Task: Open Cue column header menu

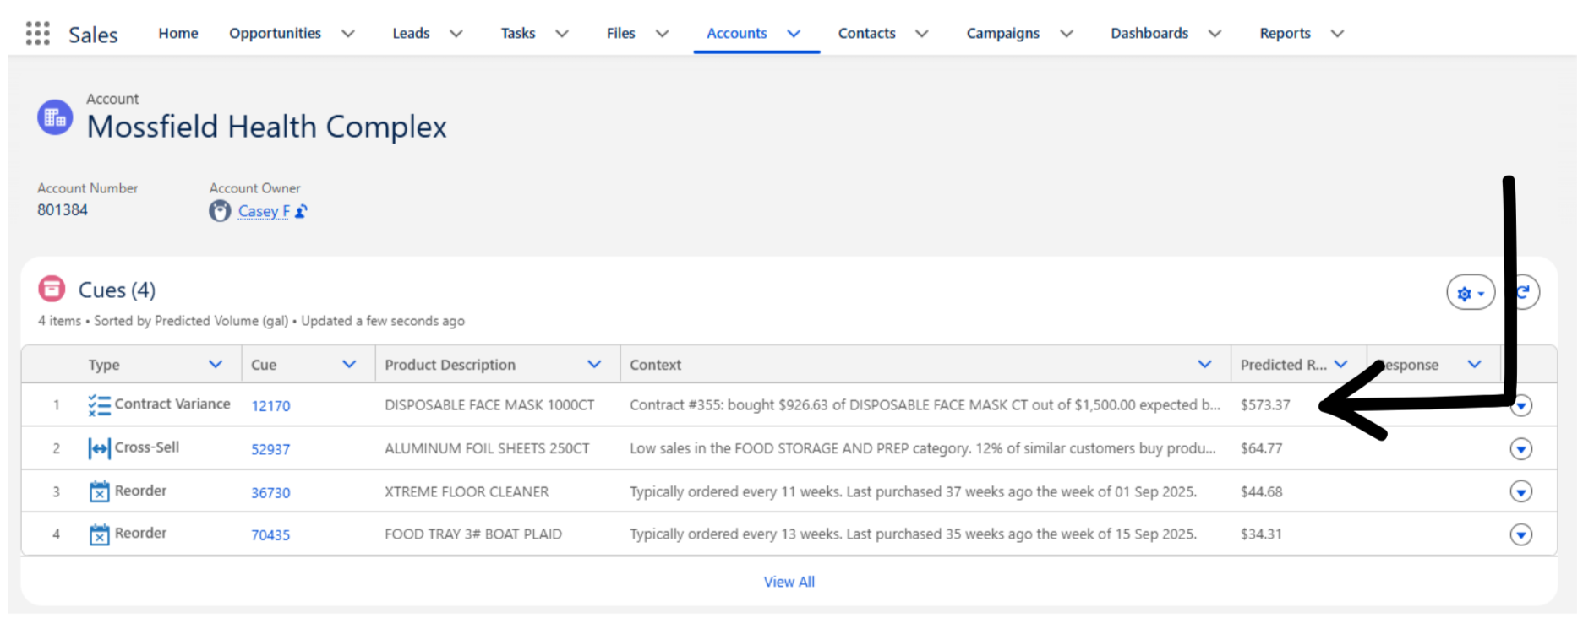Action: [349, 364]
